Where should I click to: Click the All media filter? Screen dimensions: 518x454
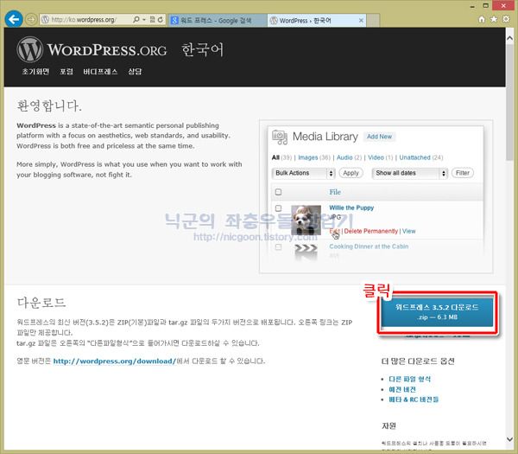click(275, 157)
